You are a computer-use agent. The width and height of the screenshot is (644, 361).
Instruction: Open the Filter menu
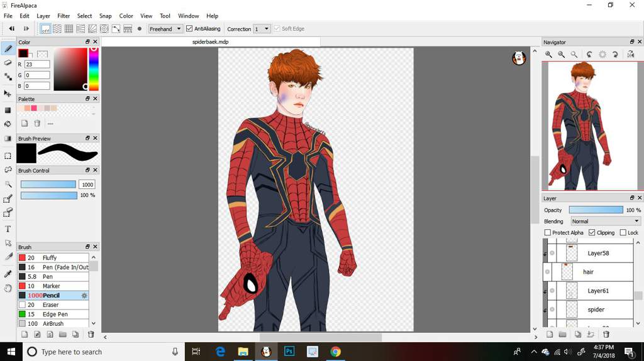[64, 16]
